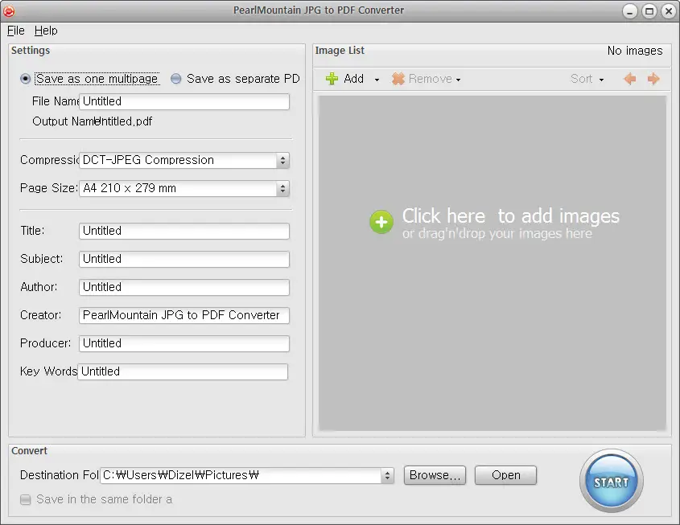680x525 pixels.
Task: Expand the Destination Folder dropdown
Action: 387,476
